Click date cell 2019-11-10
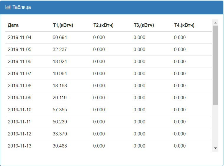 pos(19,110)
